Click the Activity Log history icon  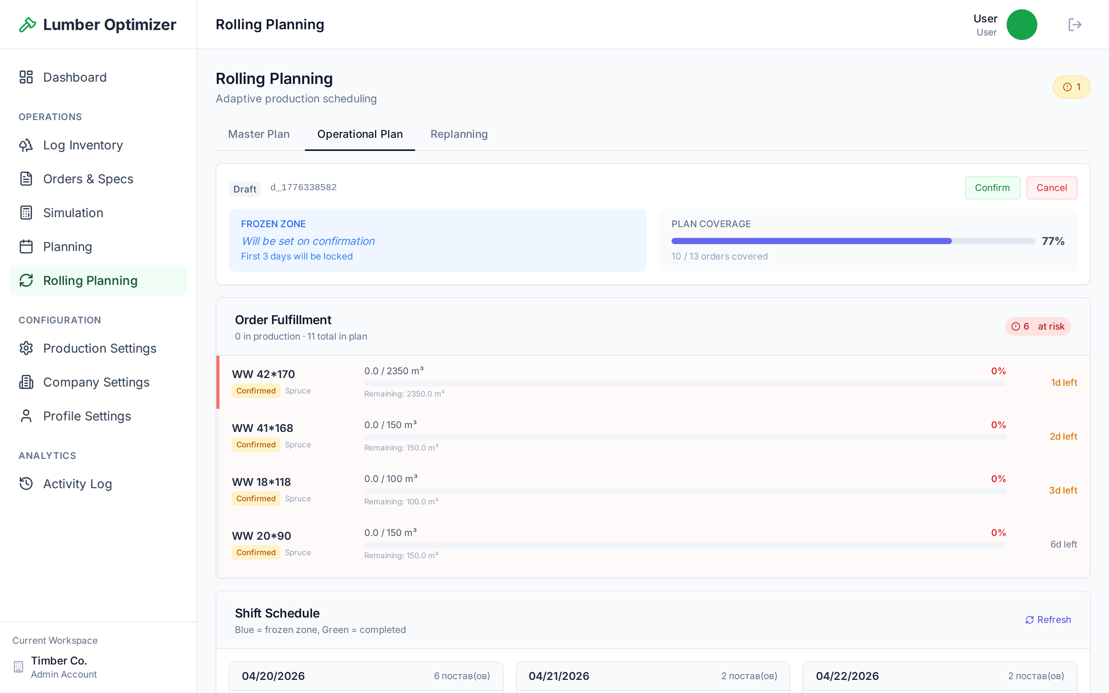[26, 484]
